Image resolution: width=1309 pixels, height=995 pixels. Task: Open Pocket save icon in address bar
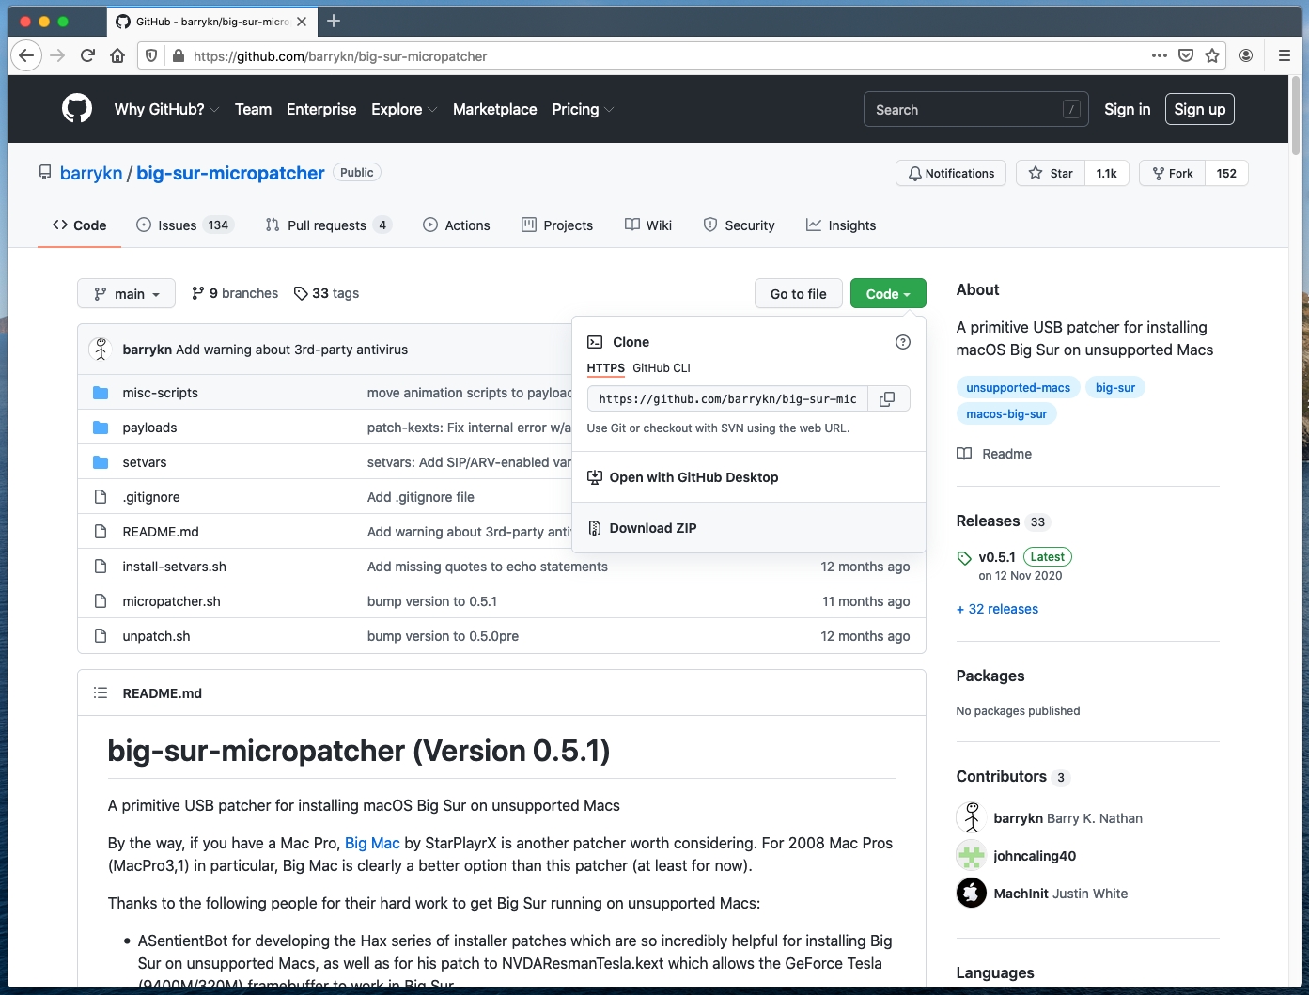[1186, 55]
